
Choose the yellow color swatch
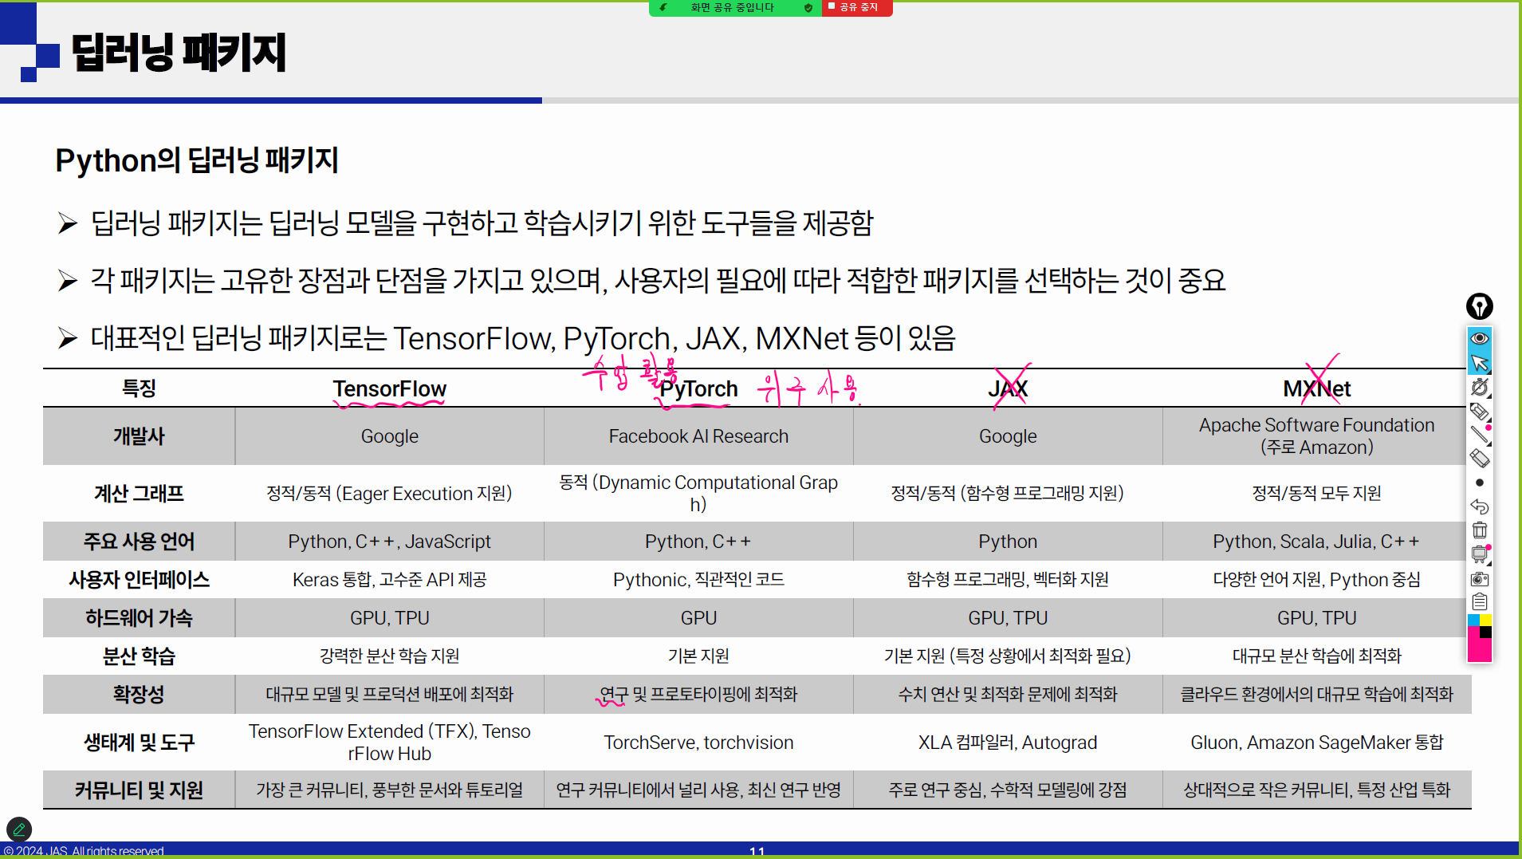[1485, 620]
